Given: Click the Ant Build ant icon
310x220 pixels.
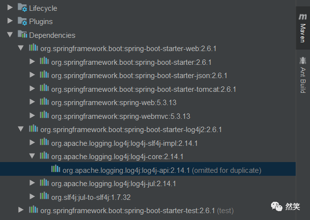Looking at the screenshot, I should [x=303, y=61].
